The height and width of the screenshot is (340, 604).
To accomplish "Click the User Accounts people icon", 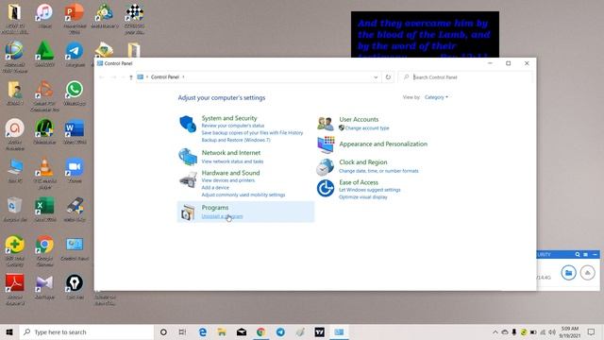I will [x=326, y=124].
